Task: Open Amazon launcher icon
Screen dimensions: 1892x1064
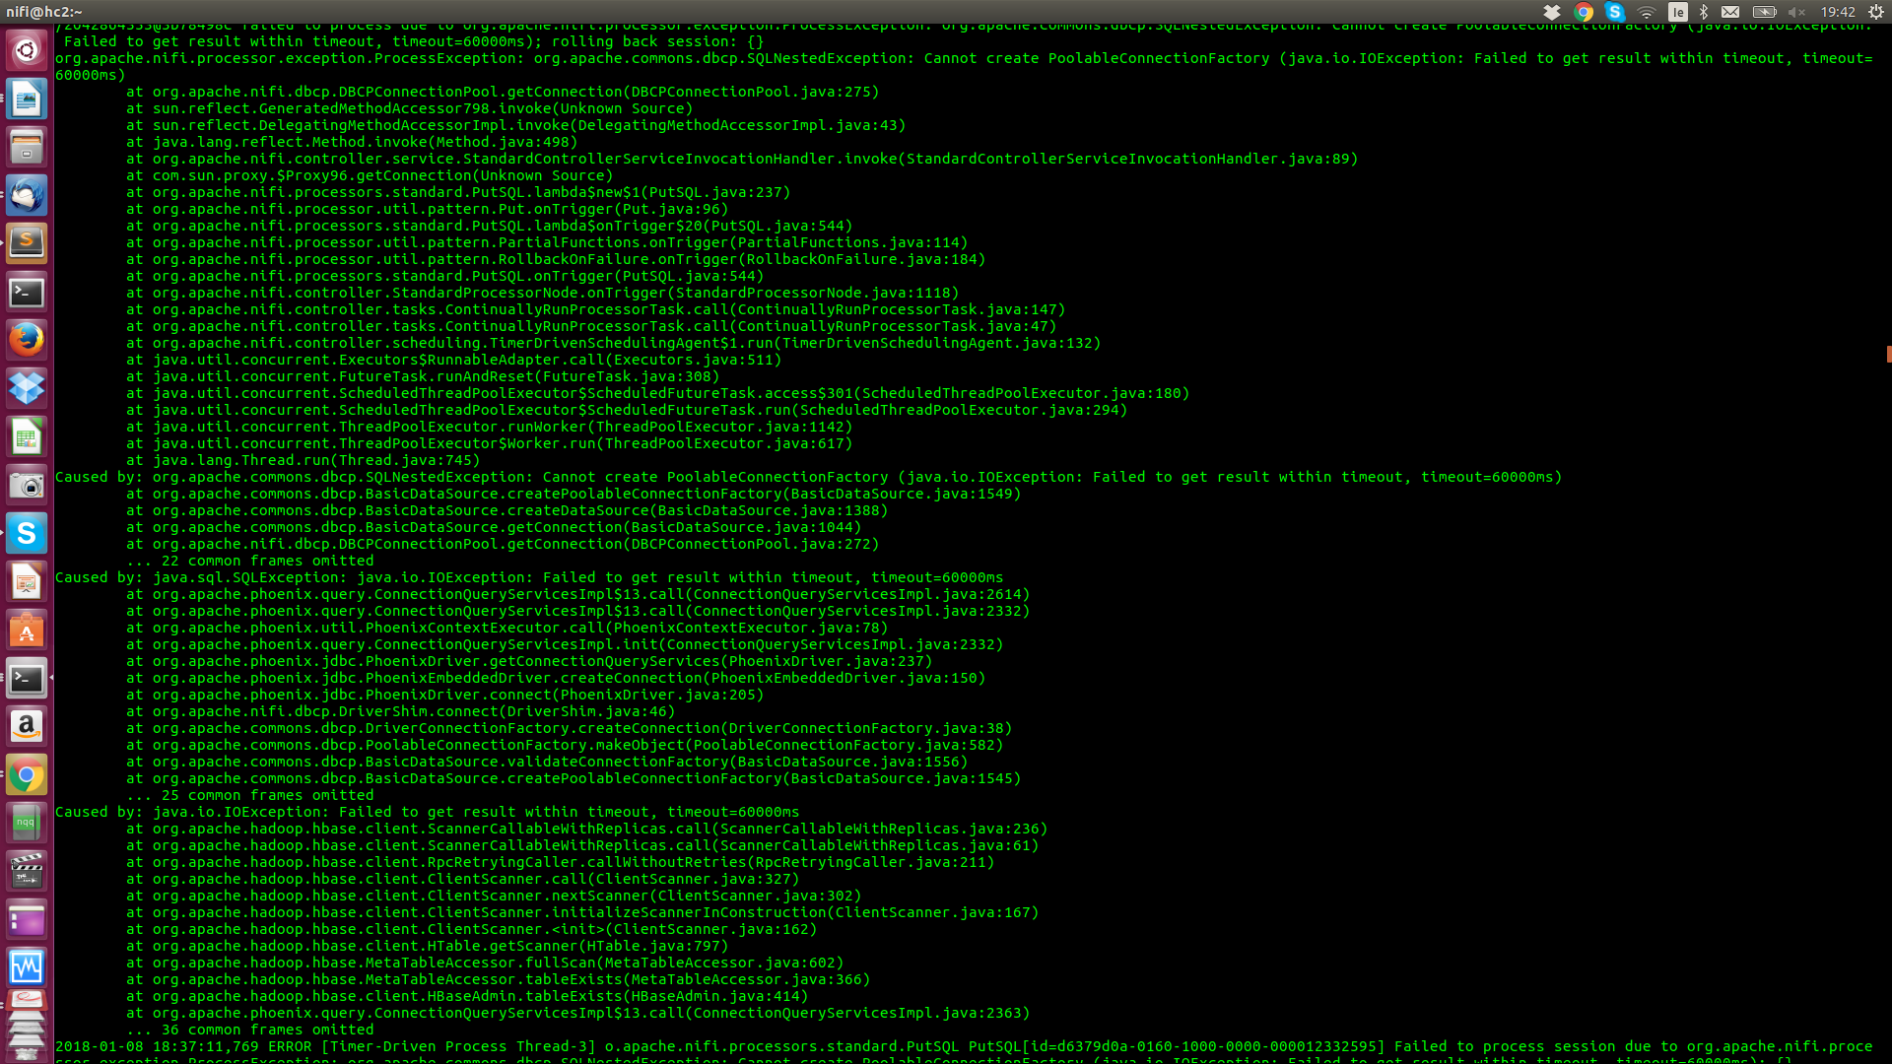Action: pyautogui.click(x=27, y=727)
